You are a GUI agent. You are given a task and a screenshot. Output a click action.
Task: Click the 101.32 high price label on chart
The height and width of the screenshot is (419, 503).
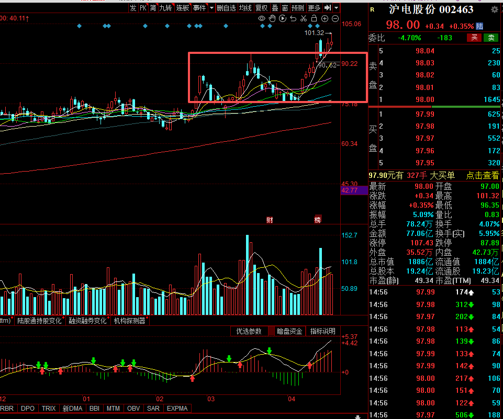pyautogui.click(x=315, y=33)
